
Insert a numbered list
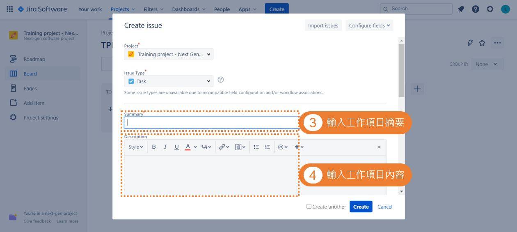tap(267, 147)
